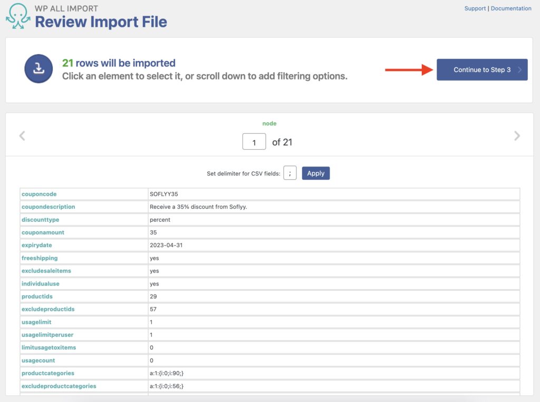
Task: Open the Support link
Action: tap(475, 8)
